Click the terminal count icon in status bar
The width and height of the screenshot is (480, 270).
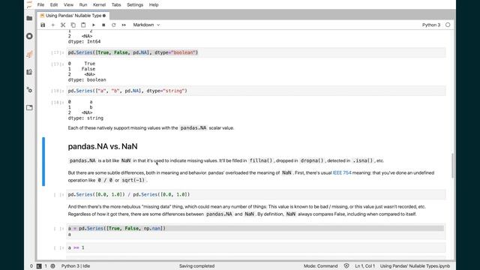(x=39, y=266)
